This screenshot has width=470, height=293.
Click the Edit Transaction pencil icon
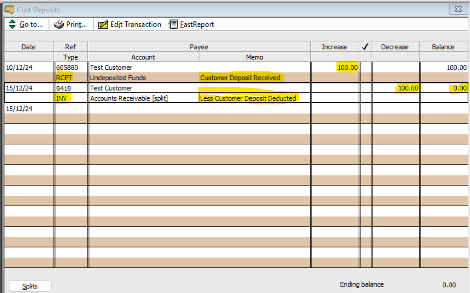[103, 24]
